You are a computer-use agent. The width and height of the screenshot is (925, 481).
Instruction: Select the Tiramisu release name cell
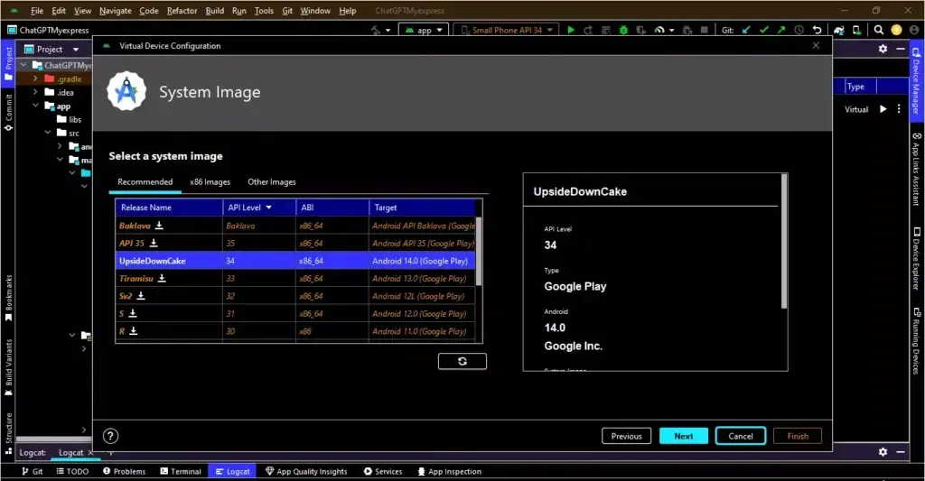tap(169, 278)
